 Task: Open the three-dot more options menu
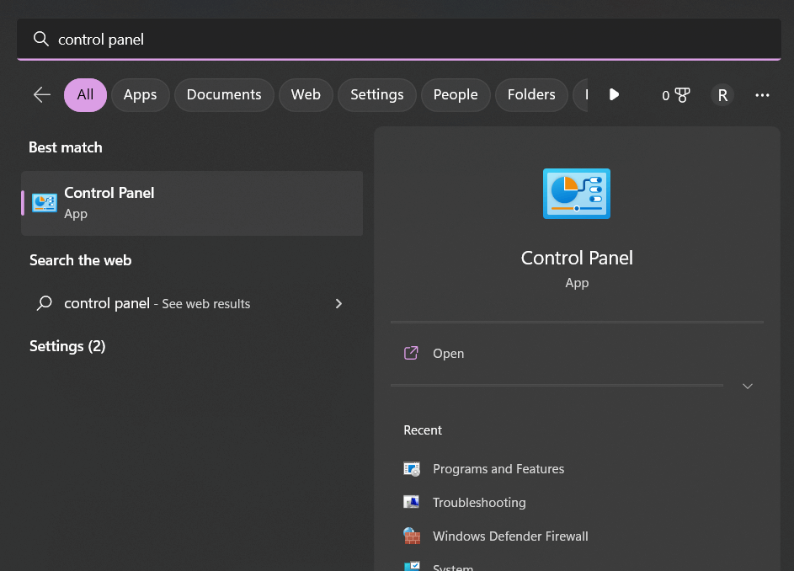762,94
